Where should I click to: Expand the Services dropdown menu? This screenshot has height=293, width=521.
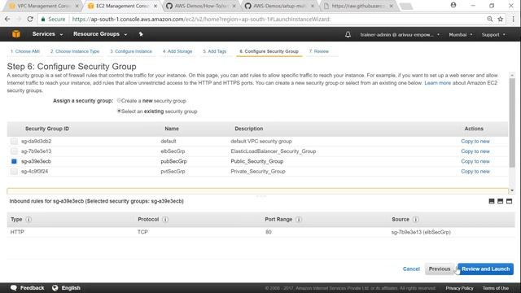tap(47, 34)
